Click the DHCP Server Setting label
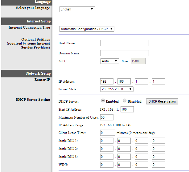Screen dimensions: 189x172 point(33,100)
